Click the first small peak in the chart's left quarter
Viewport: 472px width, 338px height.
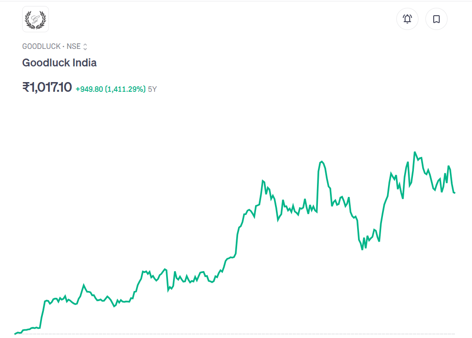[84, 285]
